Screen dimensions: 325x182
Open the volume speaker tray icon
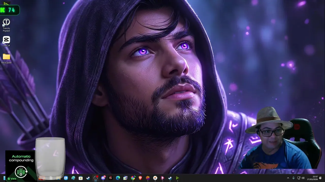tap(303, 178)
